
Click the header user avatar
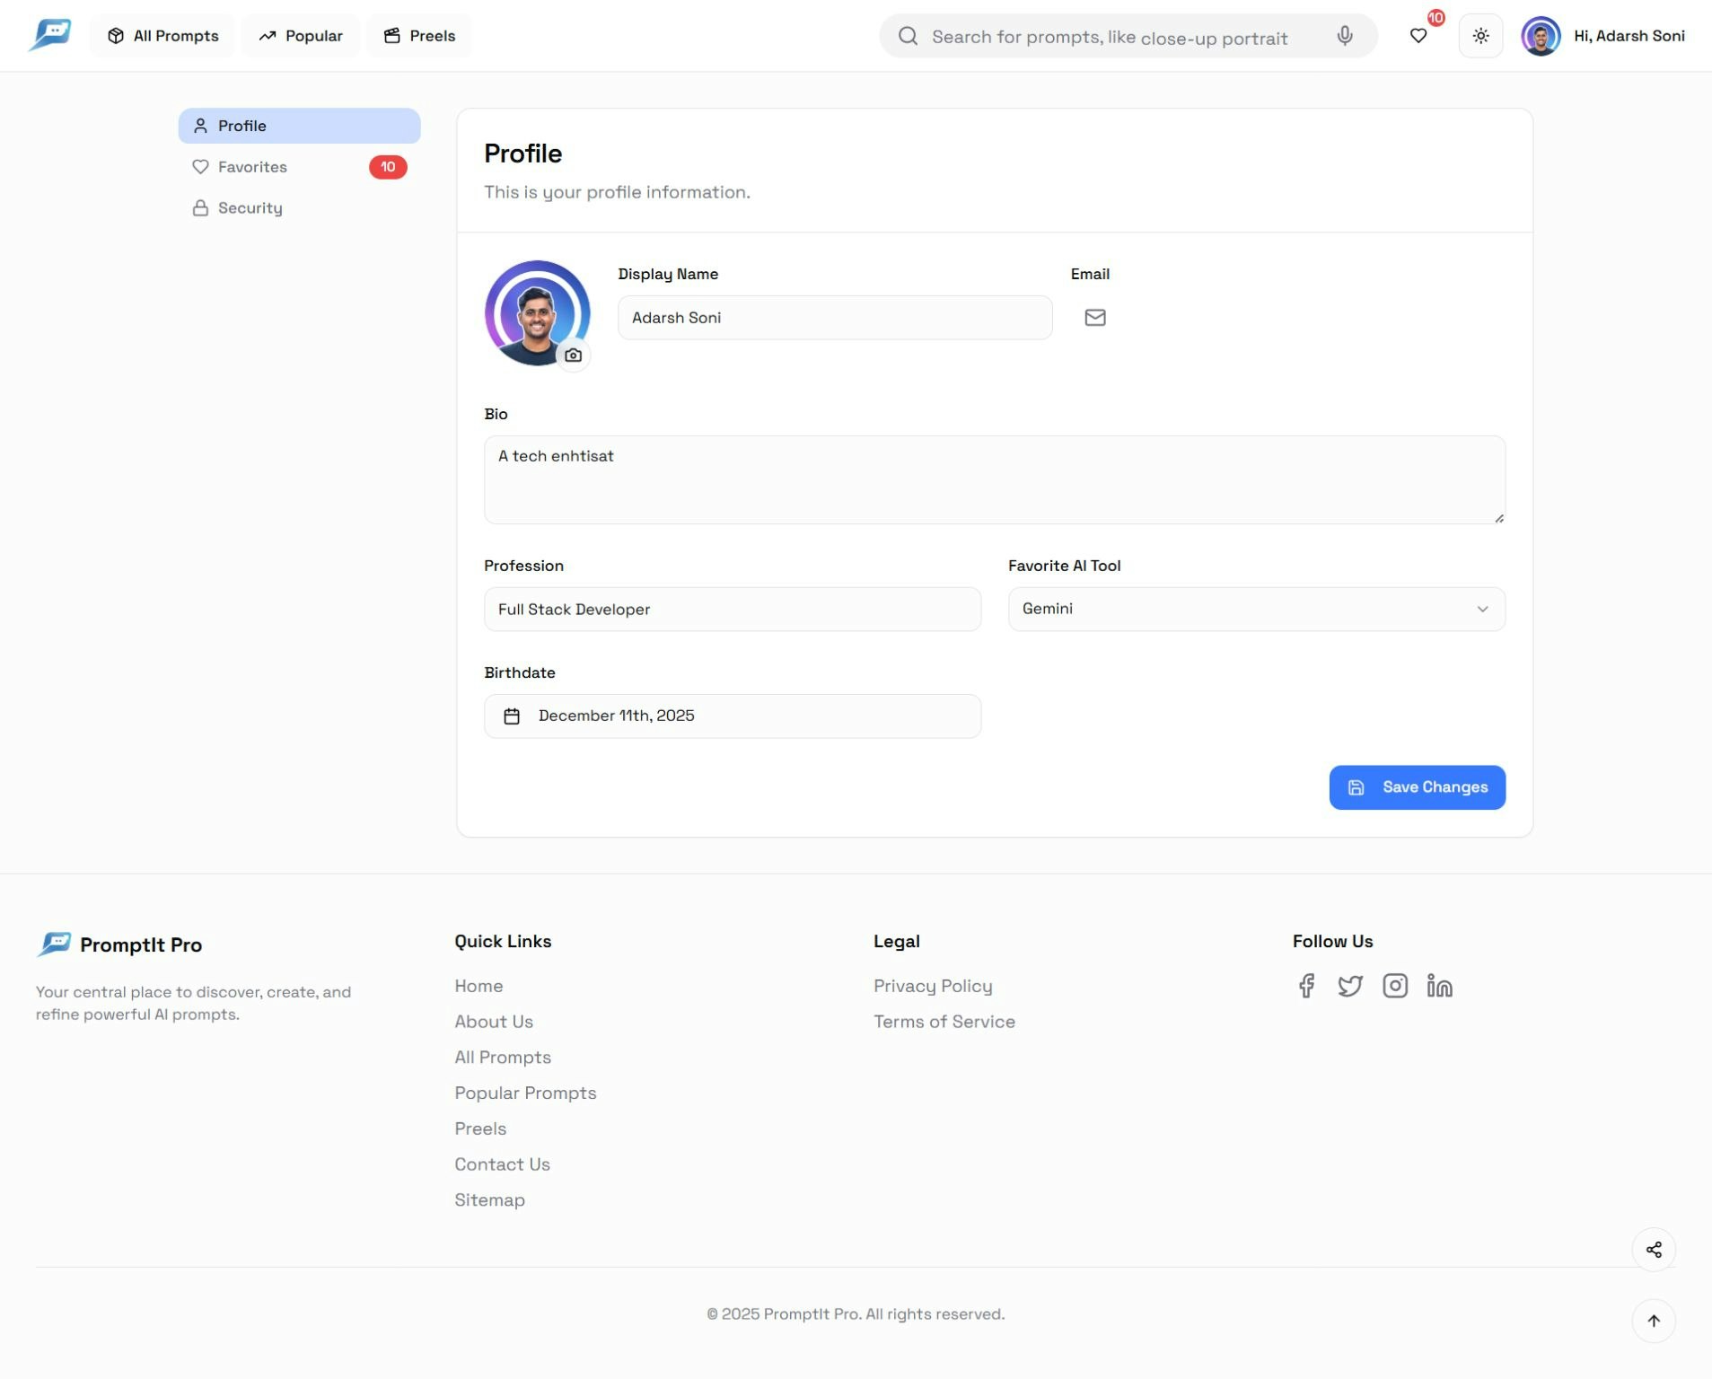tap(1541, 36)
